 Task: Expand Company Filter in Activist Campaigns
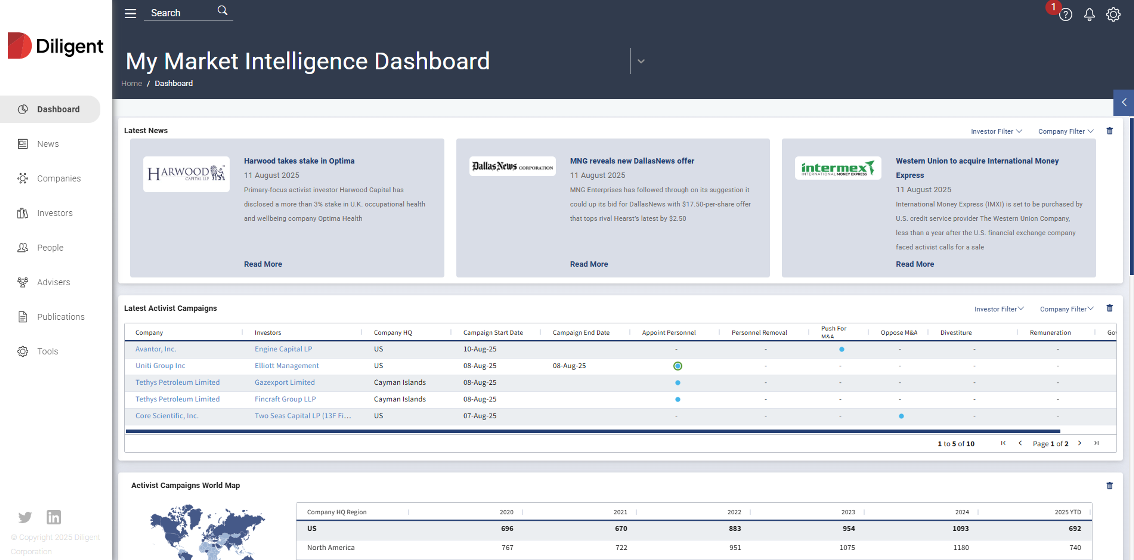click(1067, 309)
